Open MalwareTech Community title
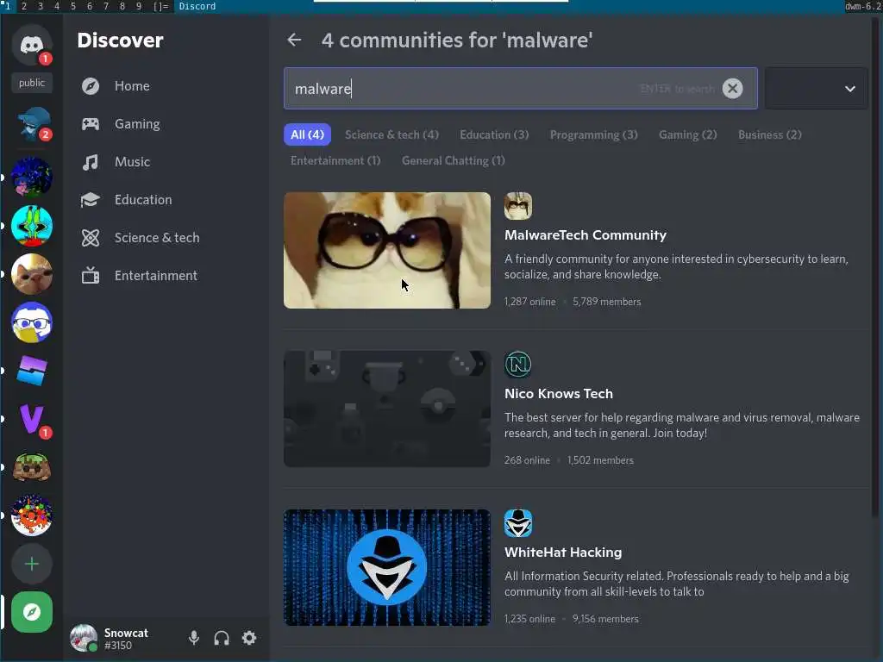The height and width of the screenshot is (662, 883). 586,235
